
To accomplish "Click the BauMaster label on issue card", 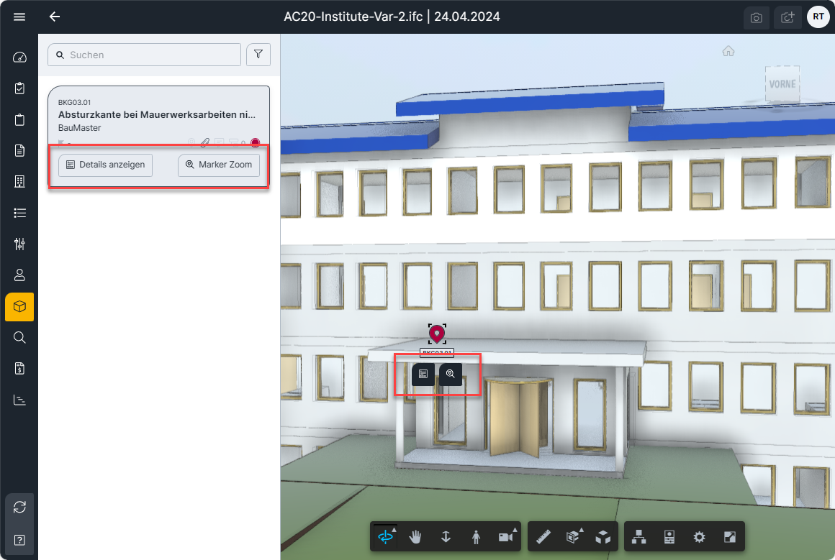I will (79, 128).
